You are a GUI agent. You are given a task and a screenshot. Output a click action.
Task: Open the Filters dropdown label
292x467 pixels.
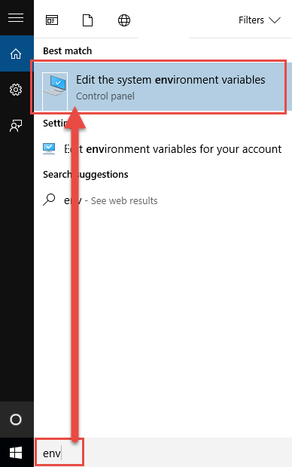[251, 20]
